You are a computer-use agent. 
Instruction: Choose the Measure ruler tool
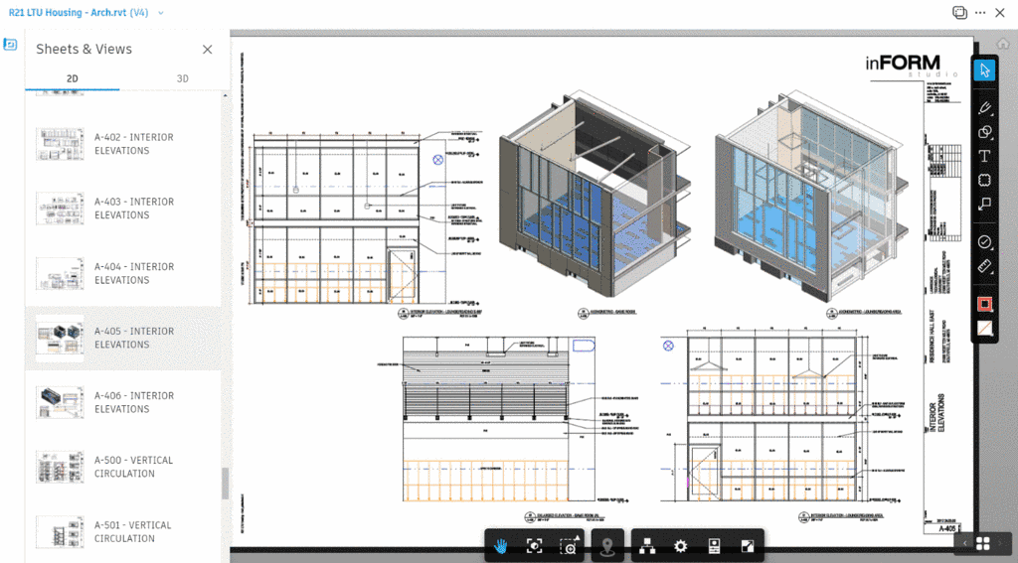point(984,267)
